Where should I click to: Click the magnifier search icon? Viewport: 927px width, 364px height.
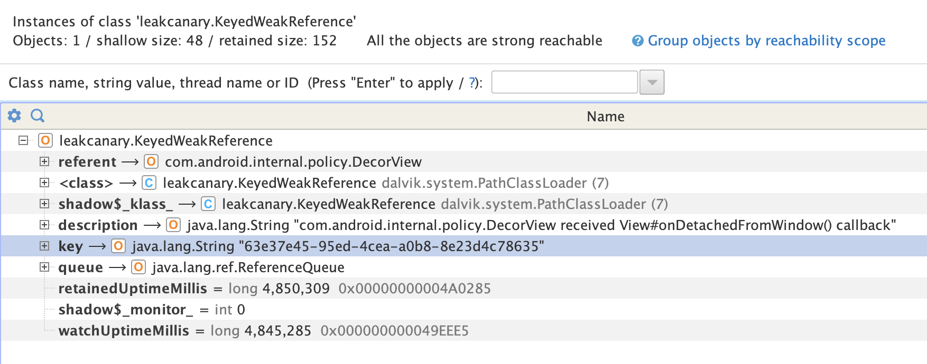[38, 116]
